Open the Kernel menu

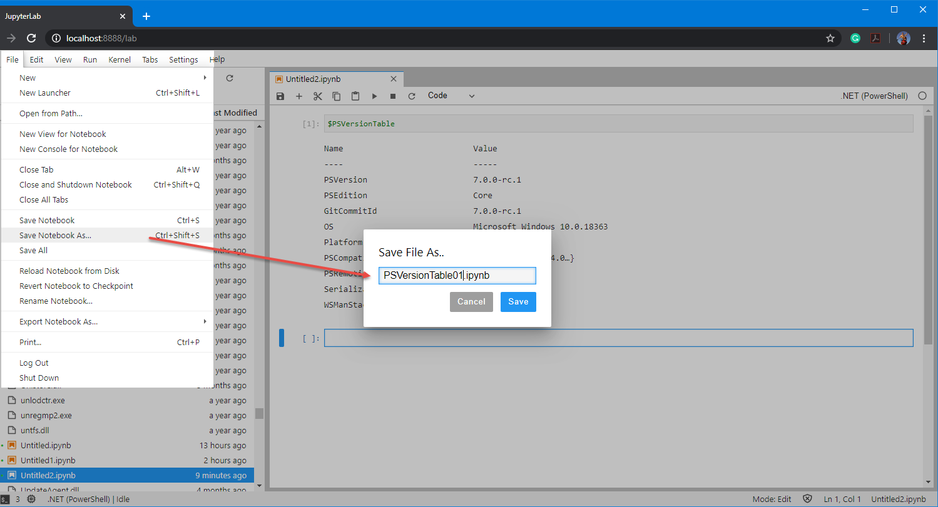point(120,60)
